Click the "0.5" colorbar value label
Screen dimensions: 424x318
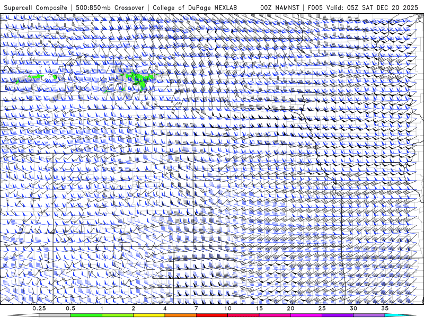70,308
